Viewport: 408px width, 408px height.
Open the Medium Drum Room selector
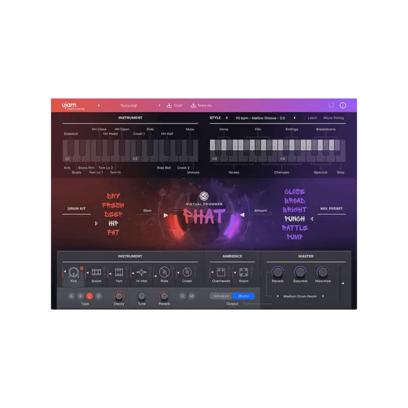click(300, 296)
